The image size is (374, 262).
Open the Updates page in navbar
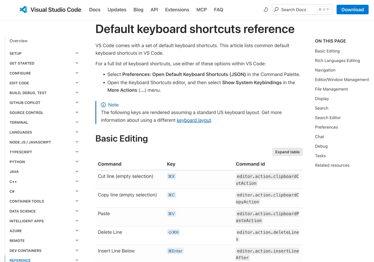tap(117, 10)
